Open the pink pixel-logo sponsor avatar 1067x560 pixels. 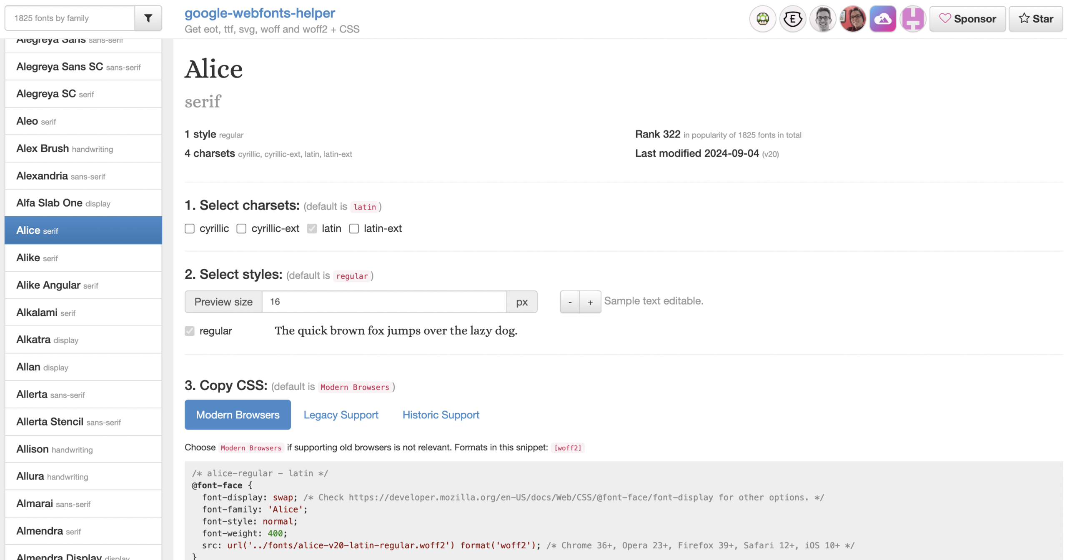(x=913, y=19)
